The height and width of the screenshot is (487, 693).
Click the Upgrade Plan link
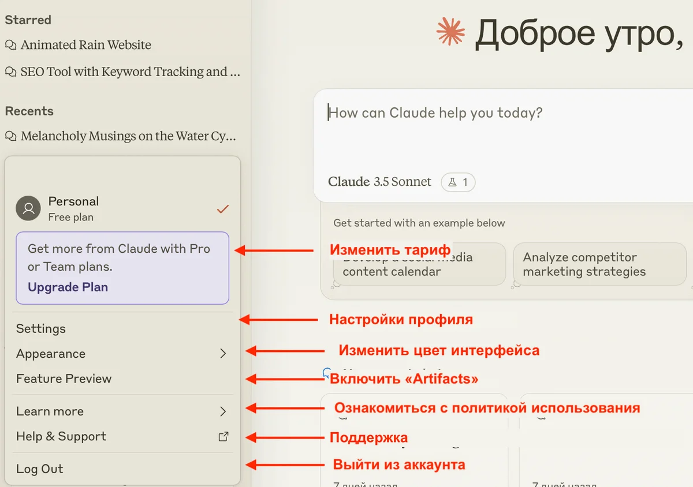click(68, 287)
